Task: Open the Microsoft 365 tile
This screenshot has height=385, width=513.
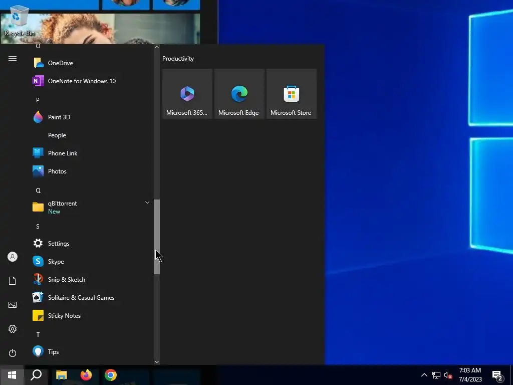Action: click(187, 94)
